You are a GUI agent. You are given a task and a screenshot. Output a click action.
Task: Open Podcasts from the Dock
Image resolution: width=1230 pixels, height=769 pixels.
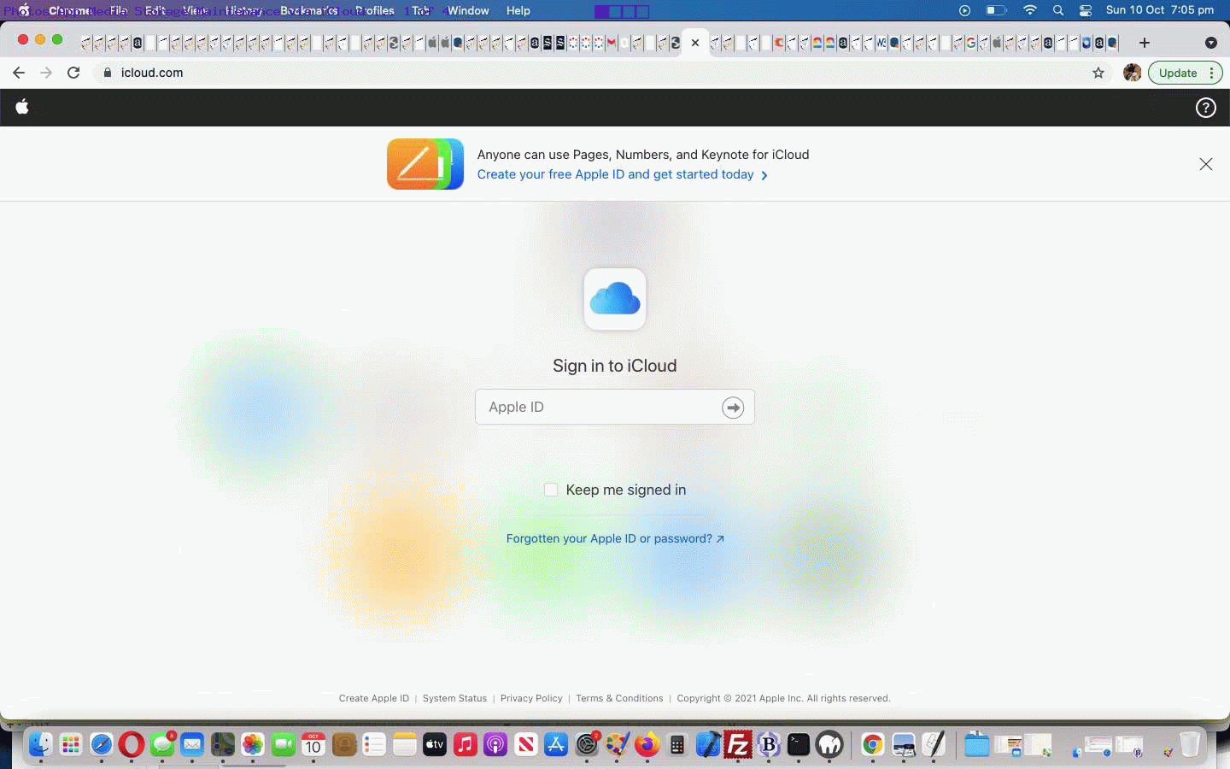(495, 745)
